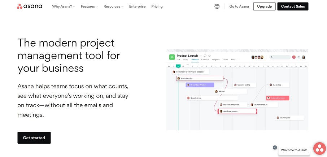327x157 pixels.
Task: Select the Timeline tab
Action: (195, 60)
